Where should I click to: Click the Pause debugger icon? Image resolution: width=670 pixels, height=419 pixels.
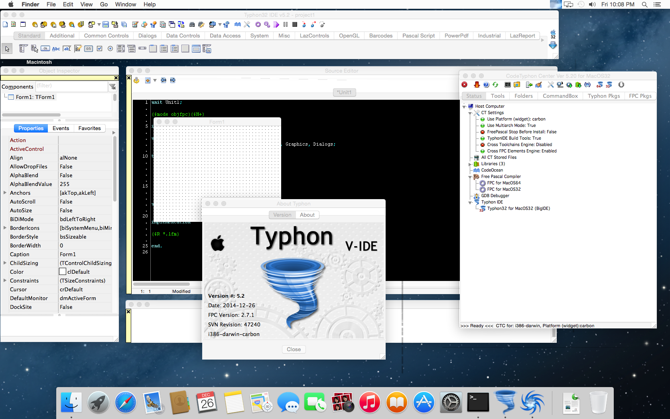coord(286,24)
